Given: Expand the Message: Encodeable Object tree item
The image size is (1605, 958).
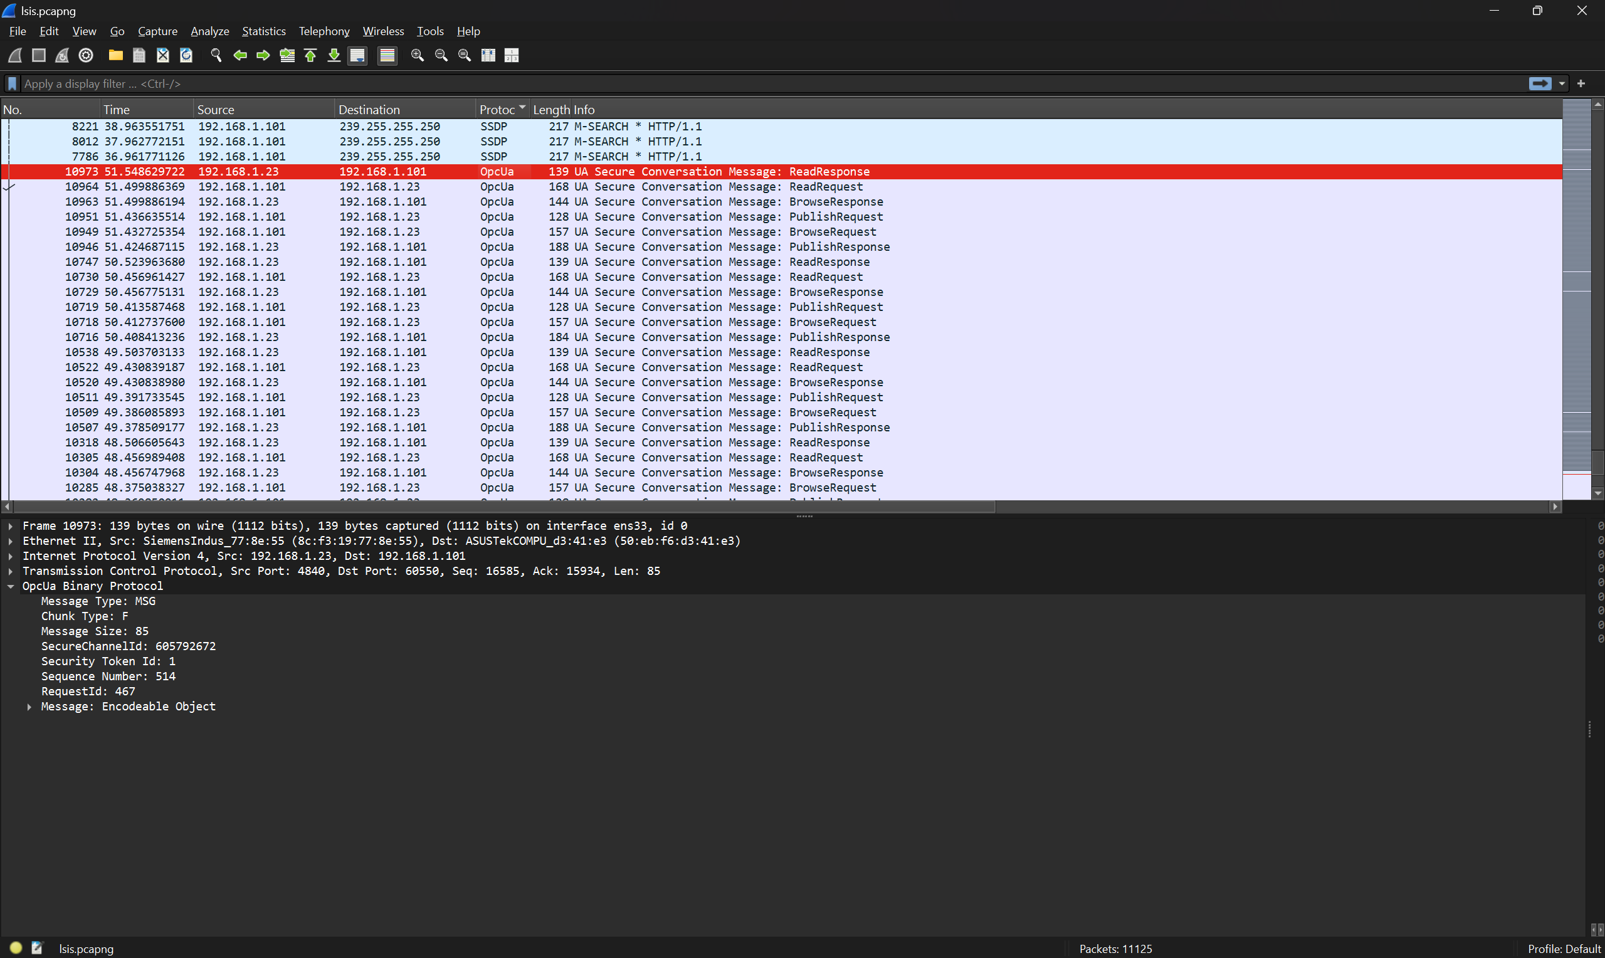Looking at the screenshot, I should 29,707.
